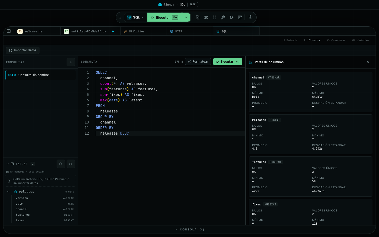Show the Entrada panel
The width and height of the screenshot is (379, 237).
pyautogui.click(x=290, y=40)
